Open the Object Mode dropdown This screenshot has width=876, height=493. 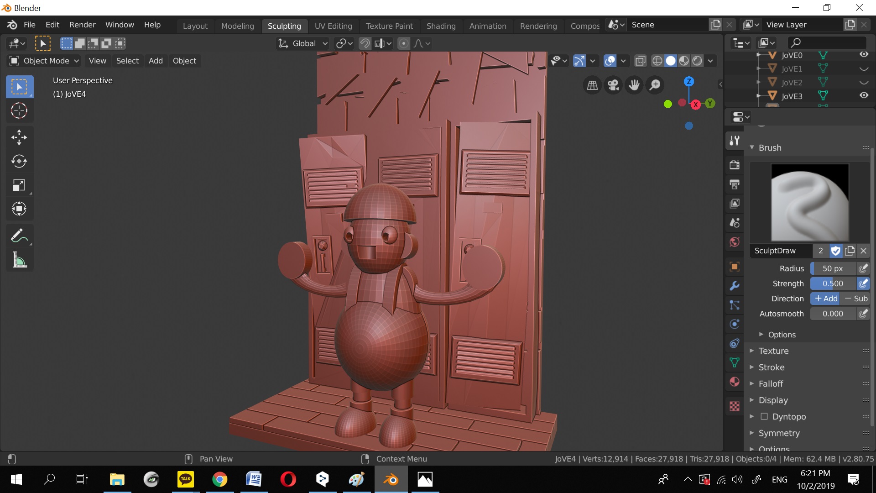tap(44, 61)
